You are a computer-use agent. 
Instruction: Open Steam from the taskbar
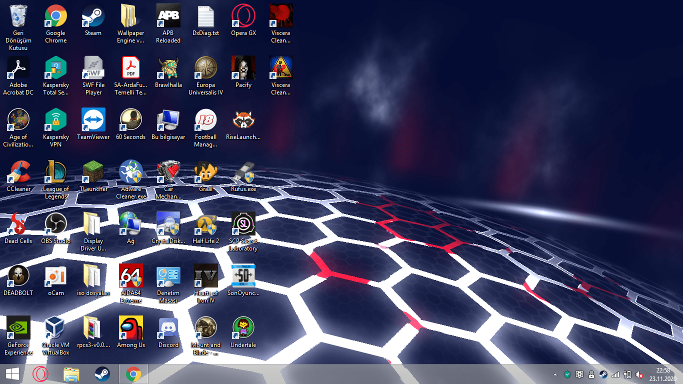click(x=102, y=374)
